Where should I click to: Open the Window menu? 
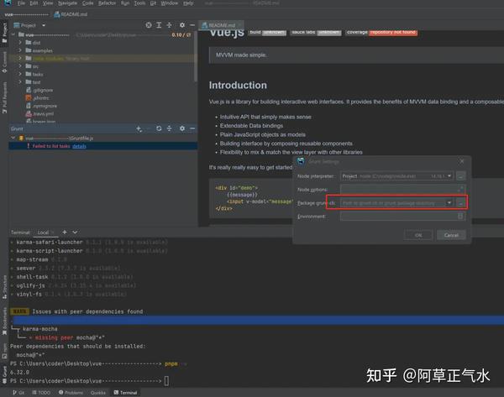tap(169, 3)
